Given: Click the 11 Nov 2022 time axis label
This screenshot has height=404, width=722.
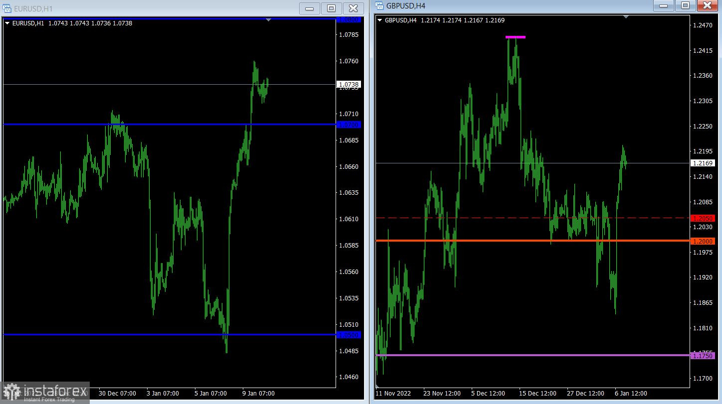Looking at the screenshot, I should [394, 394].
